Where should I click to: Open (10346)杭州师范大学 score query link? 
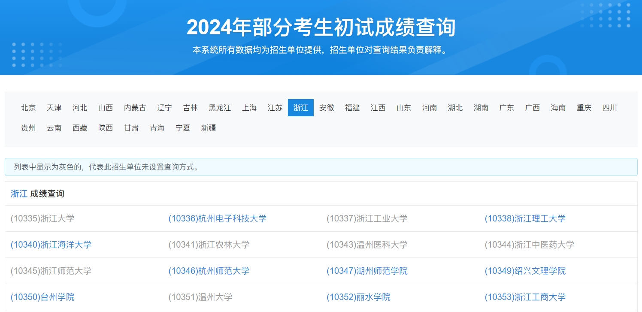(209, 271)
